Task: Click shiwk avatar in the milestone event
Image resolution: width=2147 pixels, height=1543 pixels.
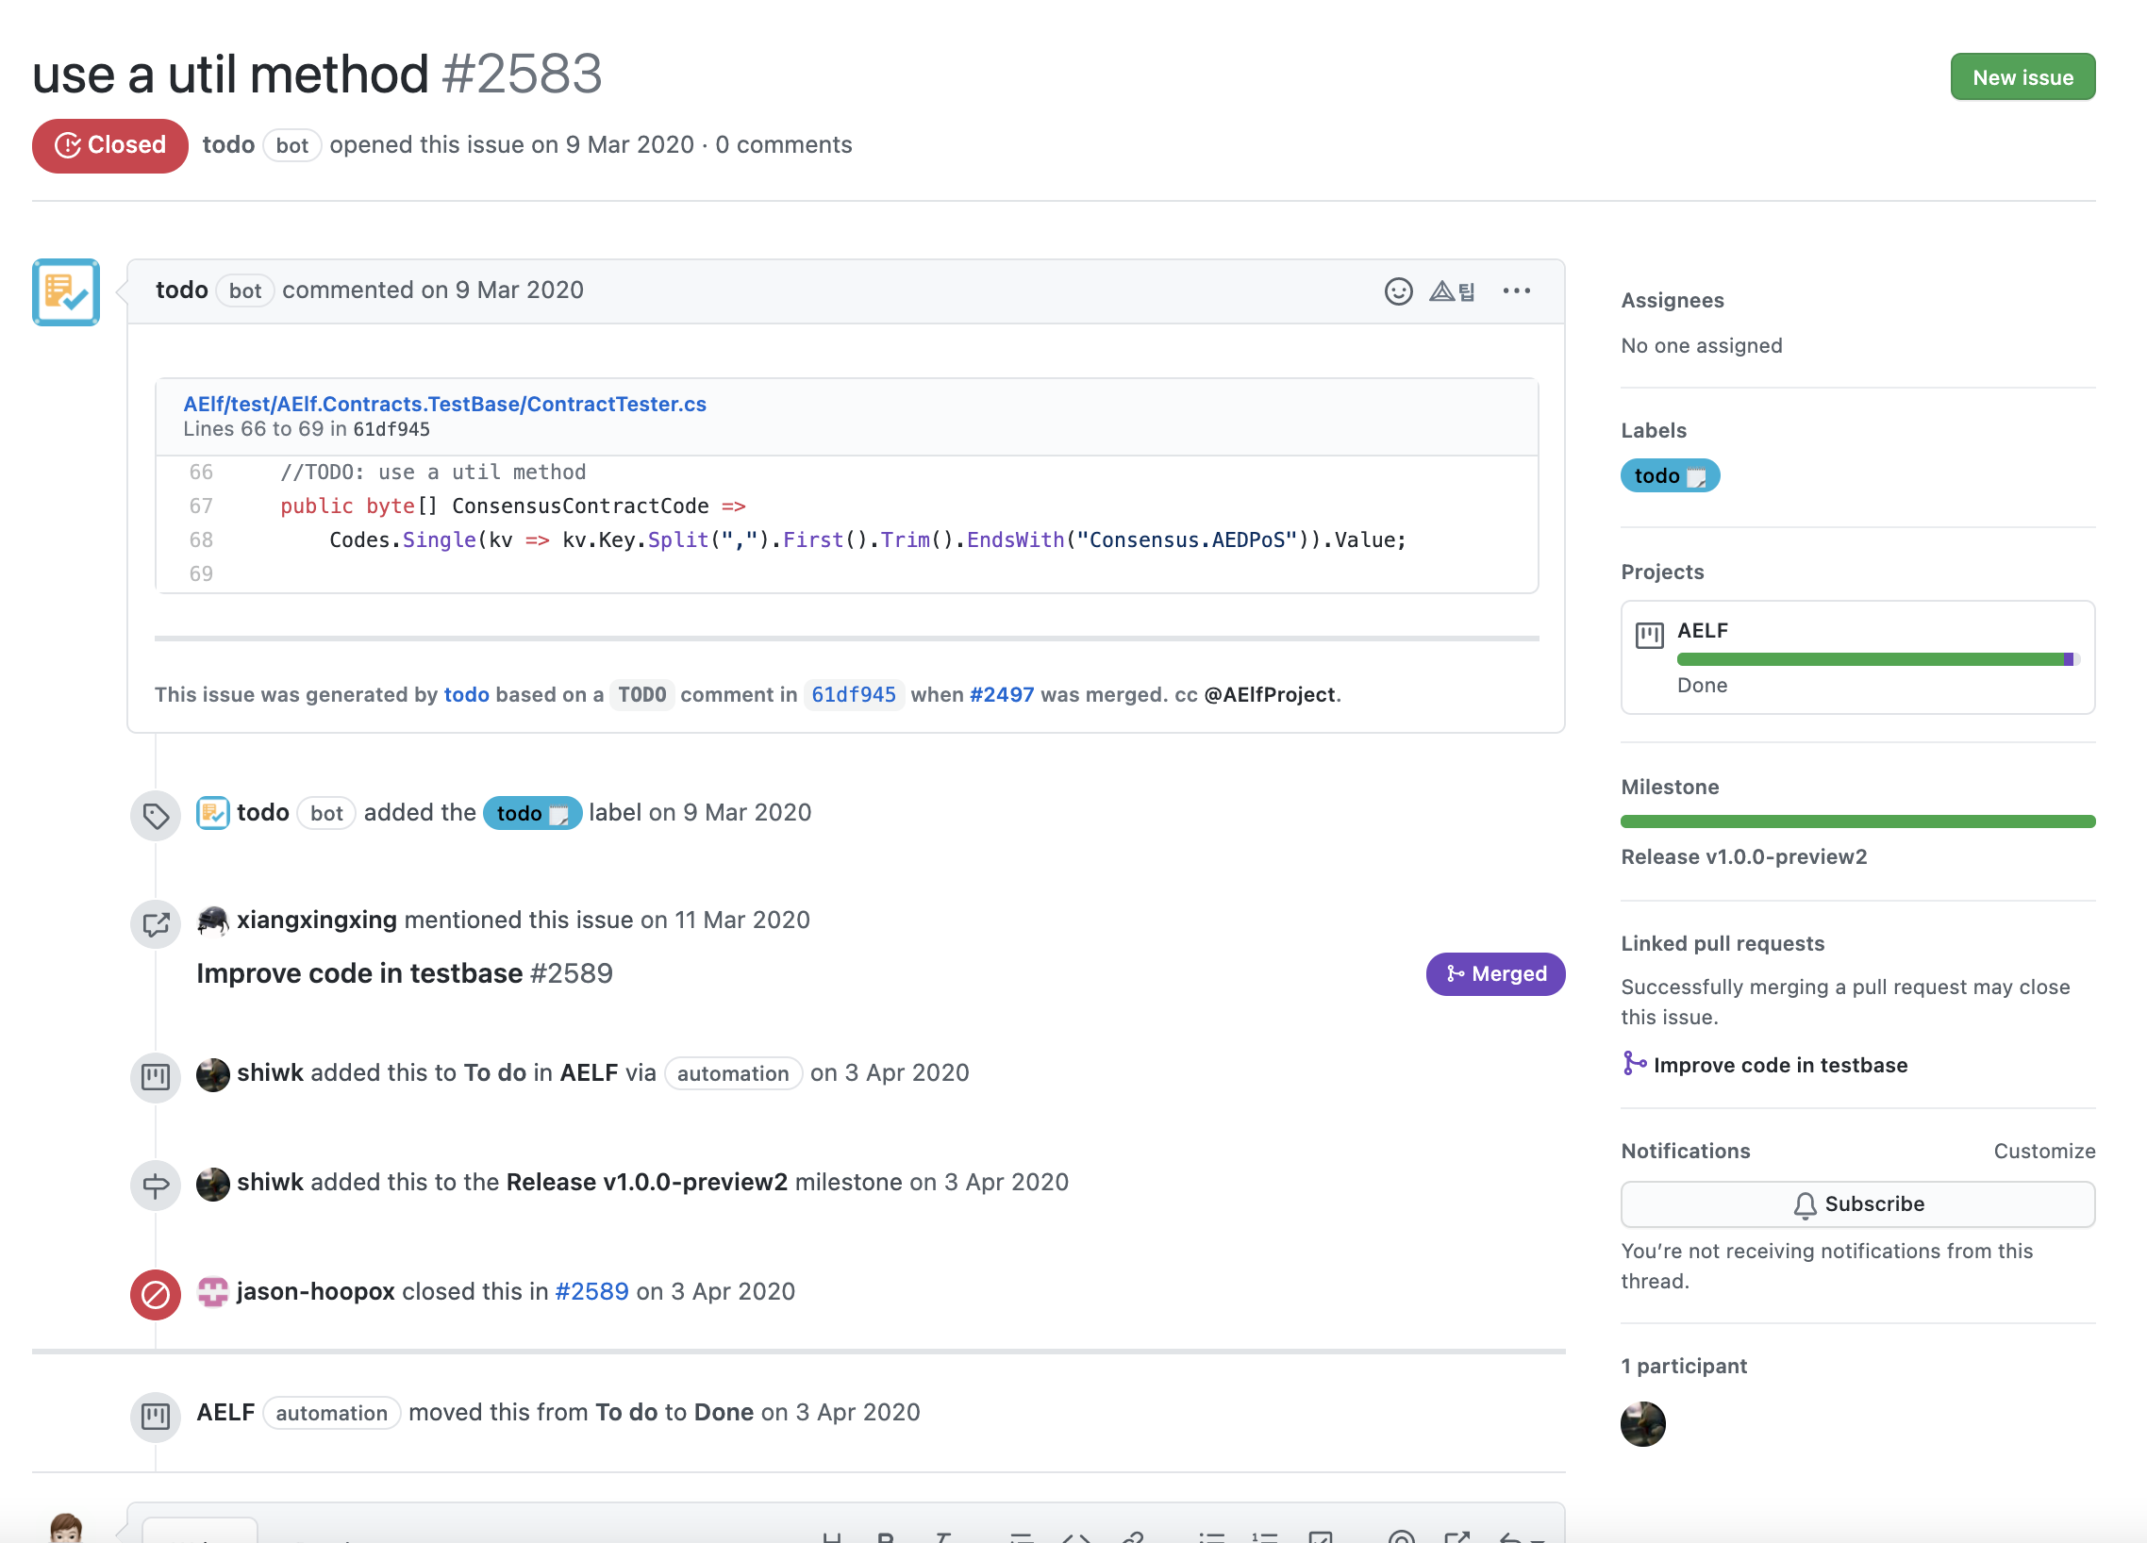Action: (213, 1184)
